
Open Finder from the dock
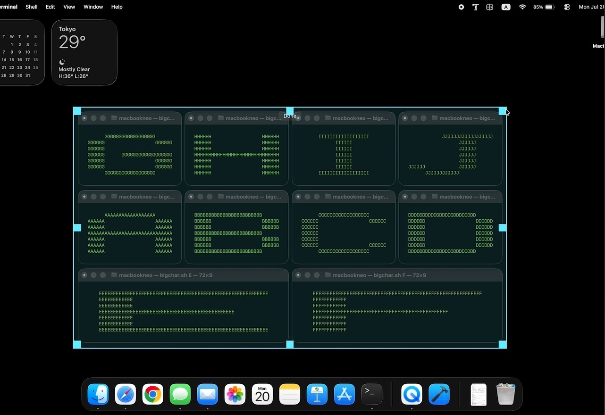(x=98, y=394)
